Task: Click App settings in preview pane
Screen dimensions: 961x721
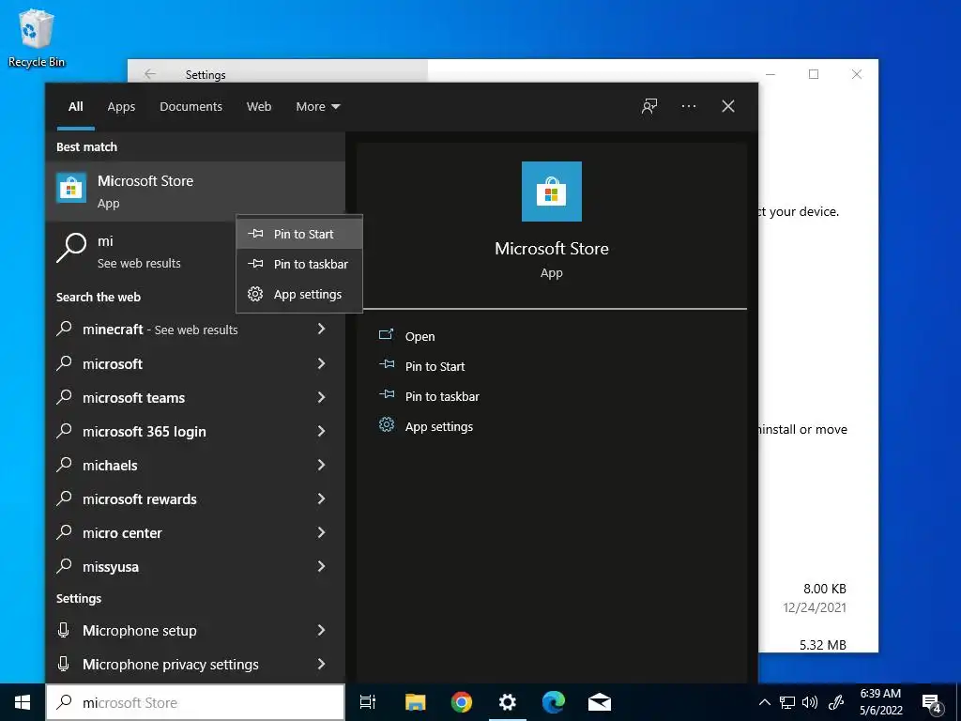Action: [x=439, y=427]
